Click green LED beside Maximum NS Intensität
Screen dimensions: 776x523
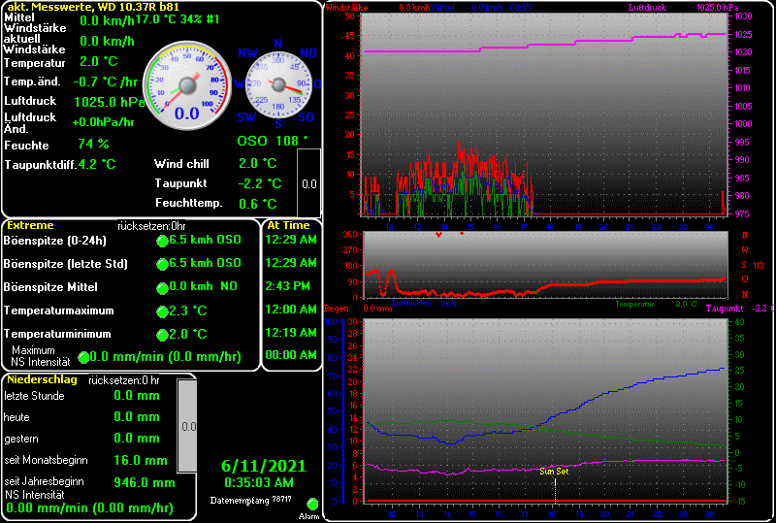[83, 357]
